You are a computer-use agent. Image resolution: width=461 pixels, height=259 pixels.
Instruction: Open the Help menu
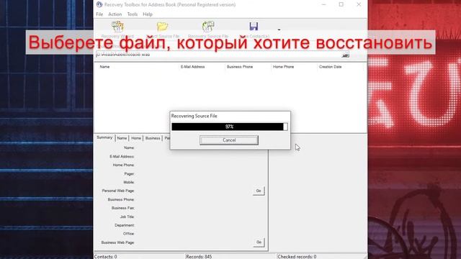tap(148, 14)
